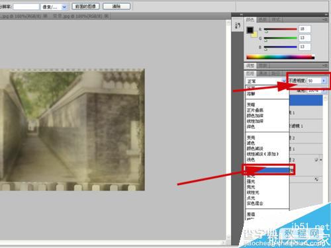Click the 前面的图像 button
This screenshot has width=331, height=248.
(x=85, y=7)
